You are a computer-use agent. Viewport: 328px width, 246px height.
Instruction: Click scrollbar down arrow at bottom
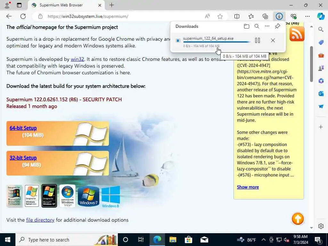(x=311, y=228)
